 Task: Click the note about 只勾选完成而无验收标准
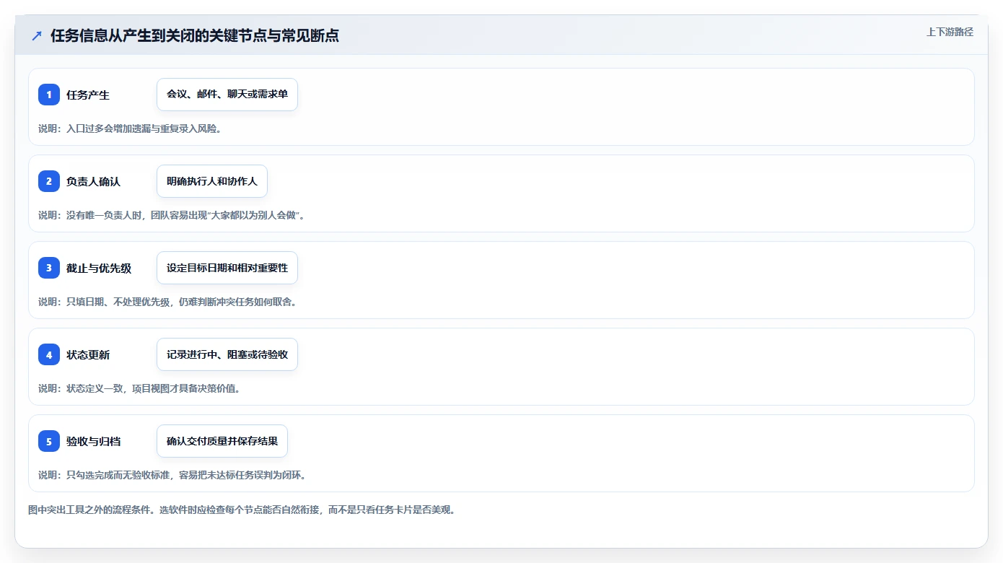pyautogui.click(x=172, y=475)
